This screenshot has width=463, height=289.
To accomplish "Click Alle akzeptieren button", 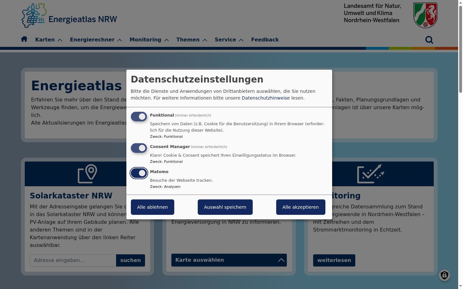I will (301, 207).
